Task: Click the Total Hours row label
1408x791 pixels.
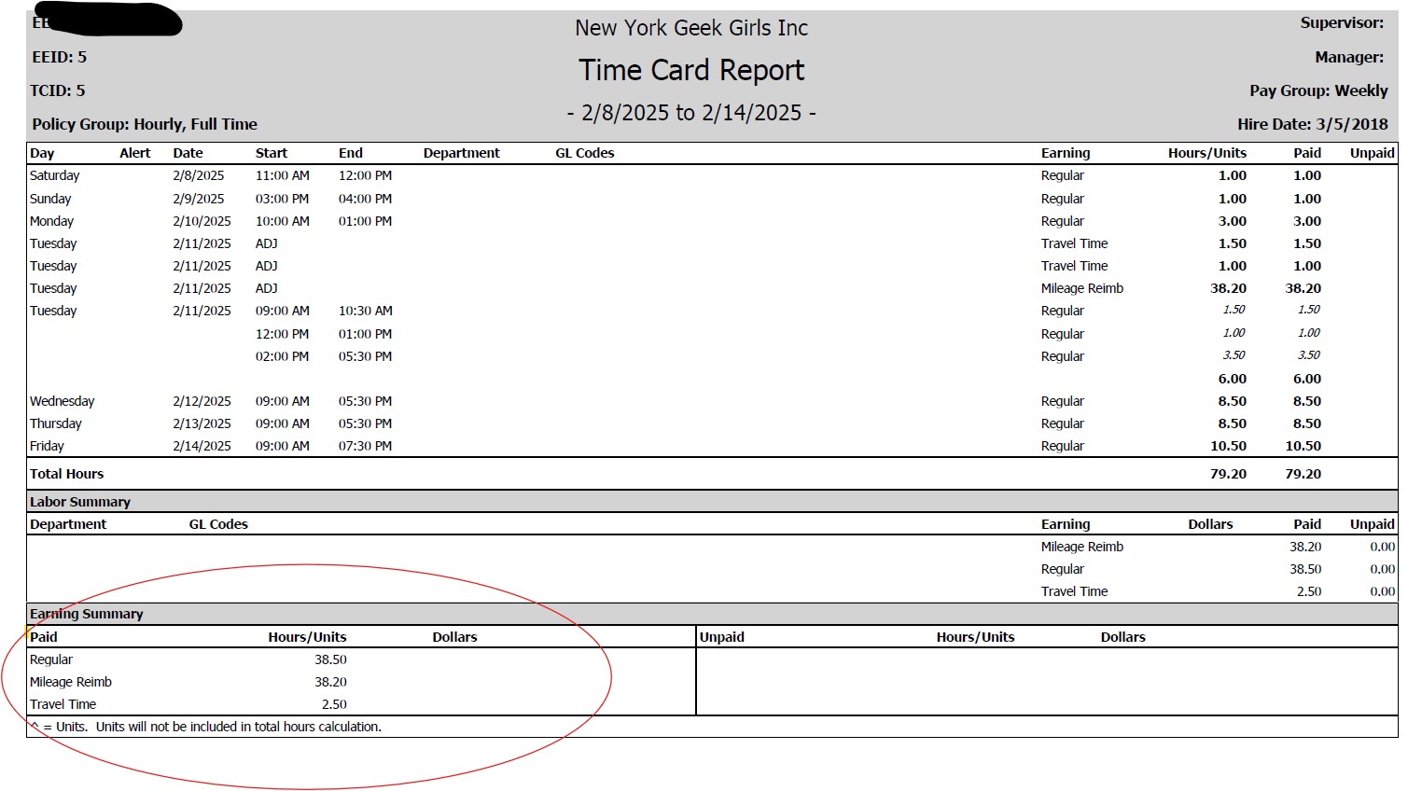Action: pos(67,474)
